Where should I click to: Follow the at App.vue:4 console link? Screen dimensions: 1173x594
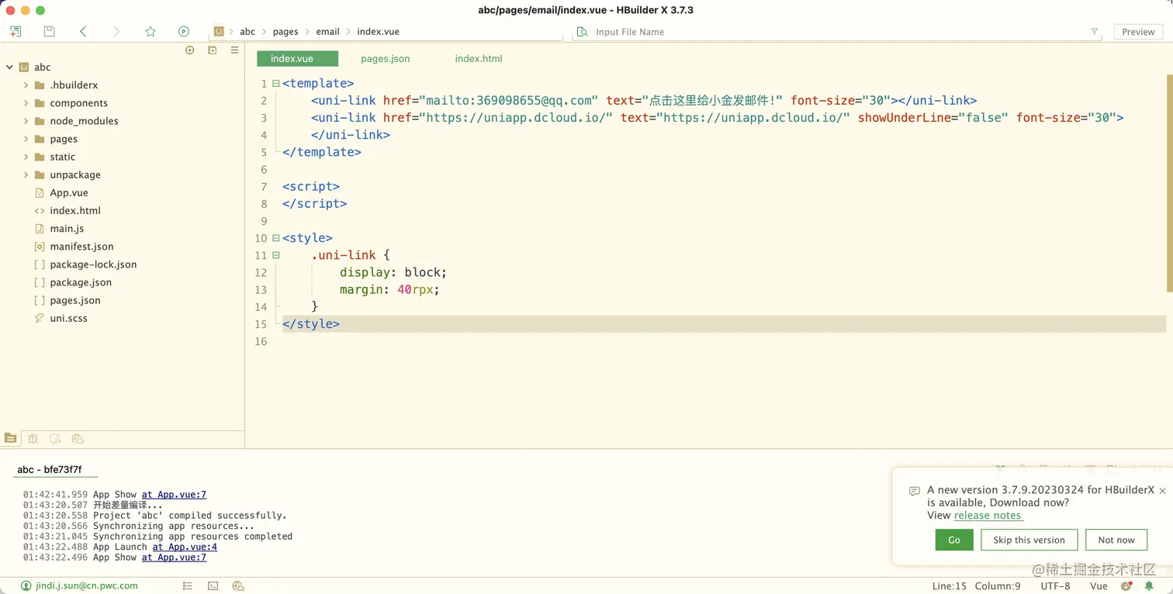(185, 547)
